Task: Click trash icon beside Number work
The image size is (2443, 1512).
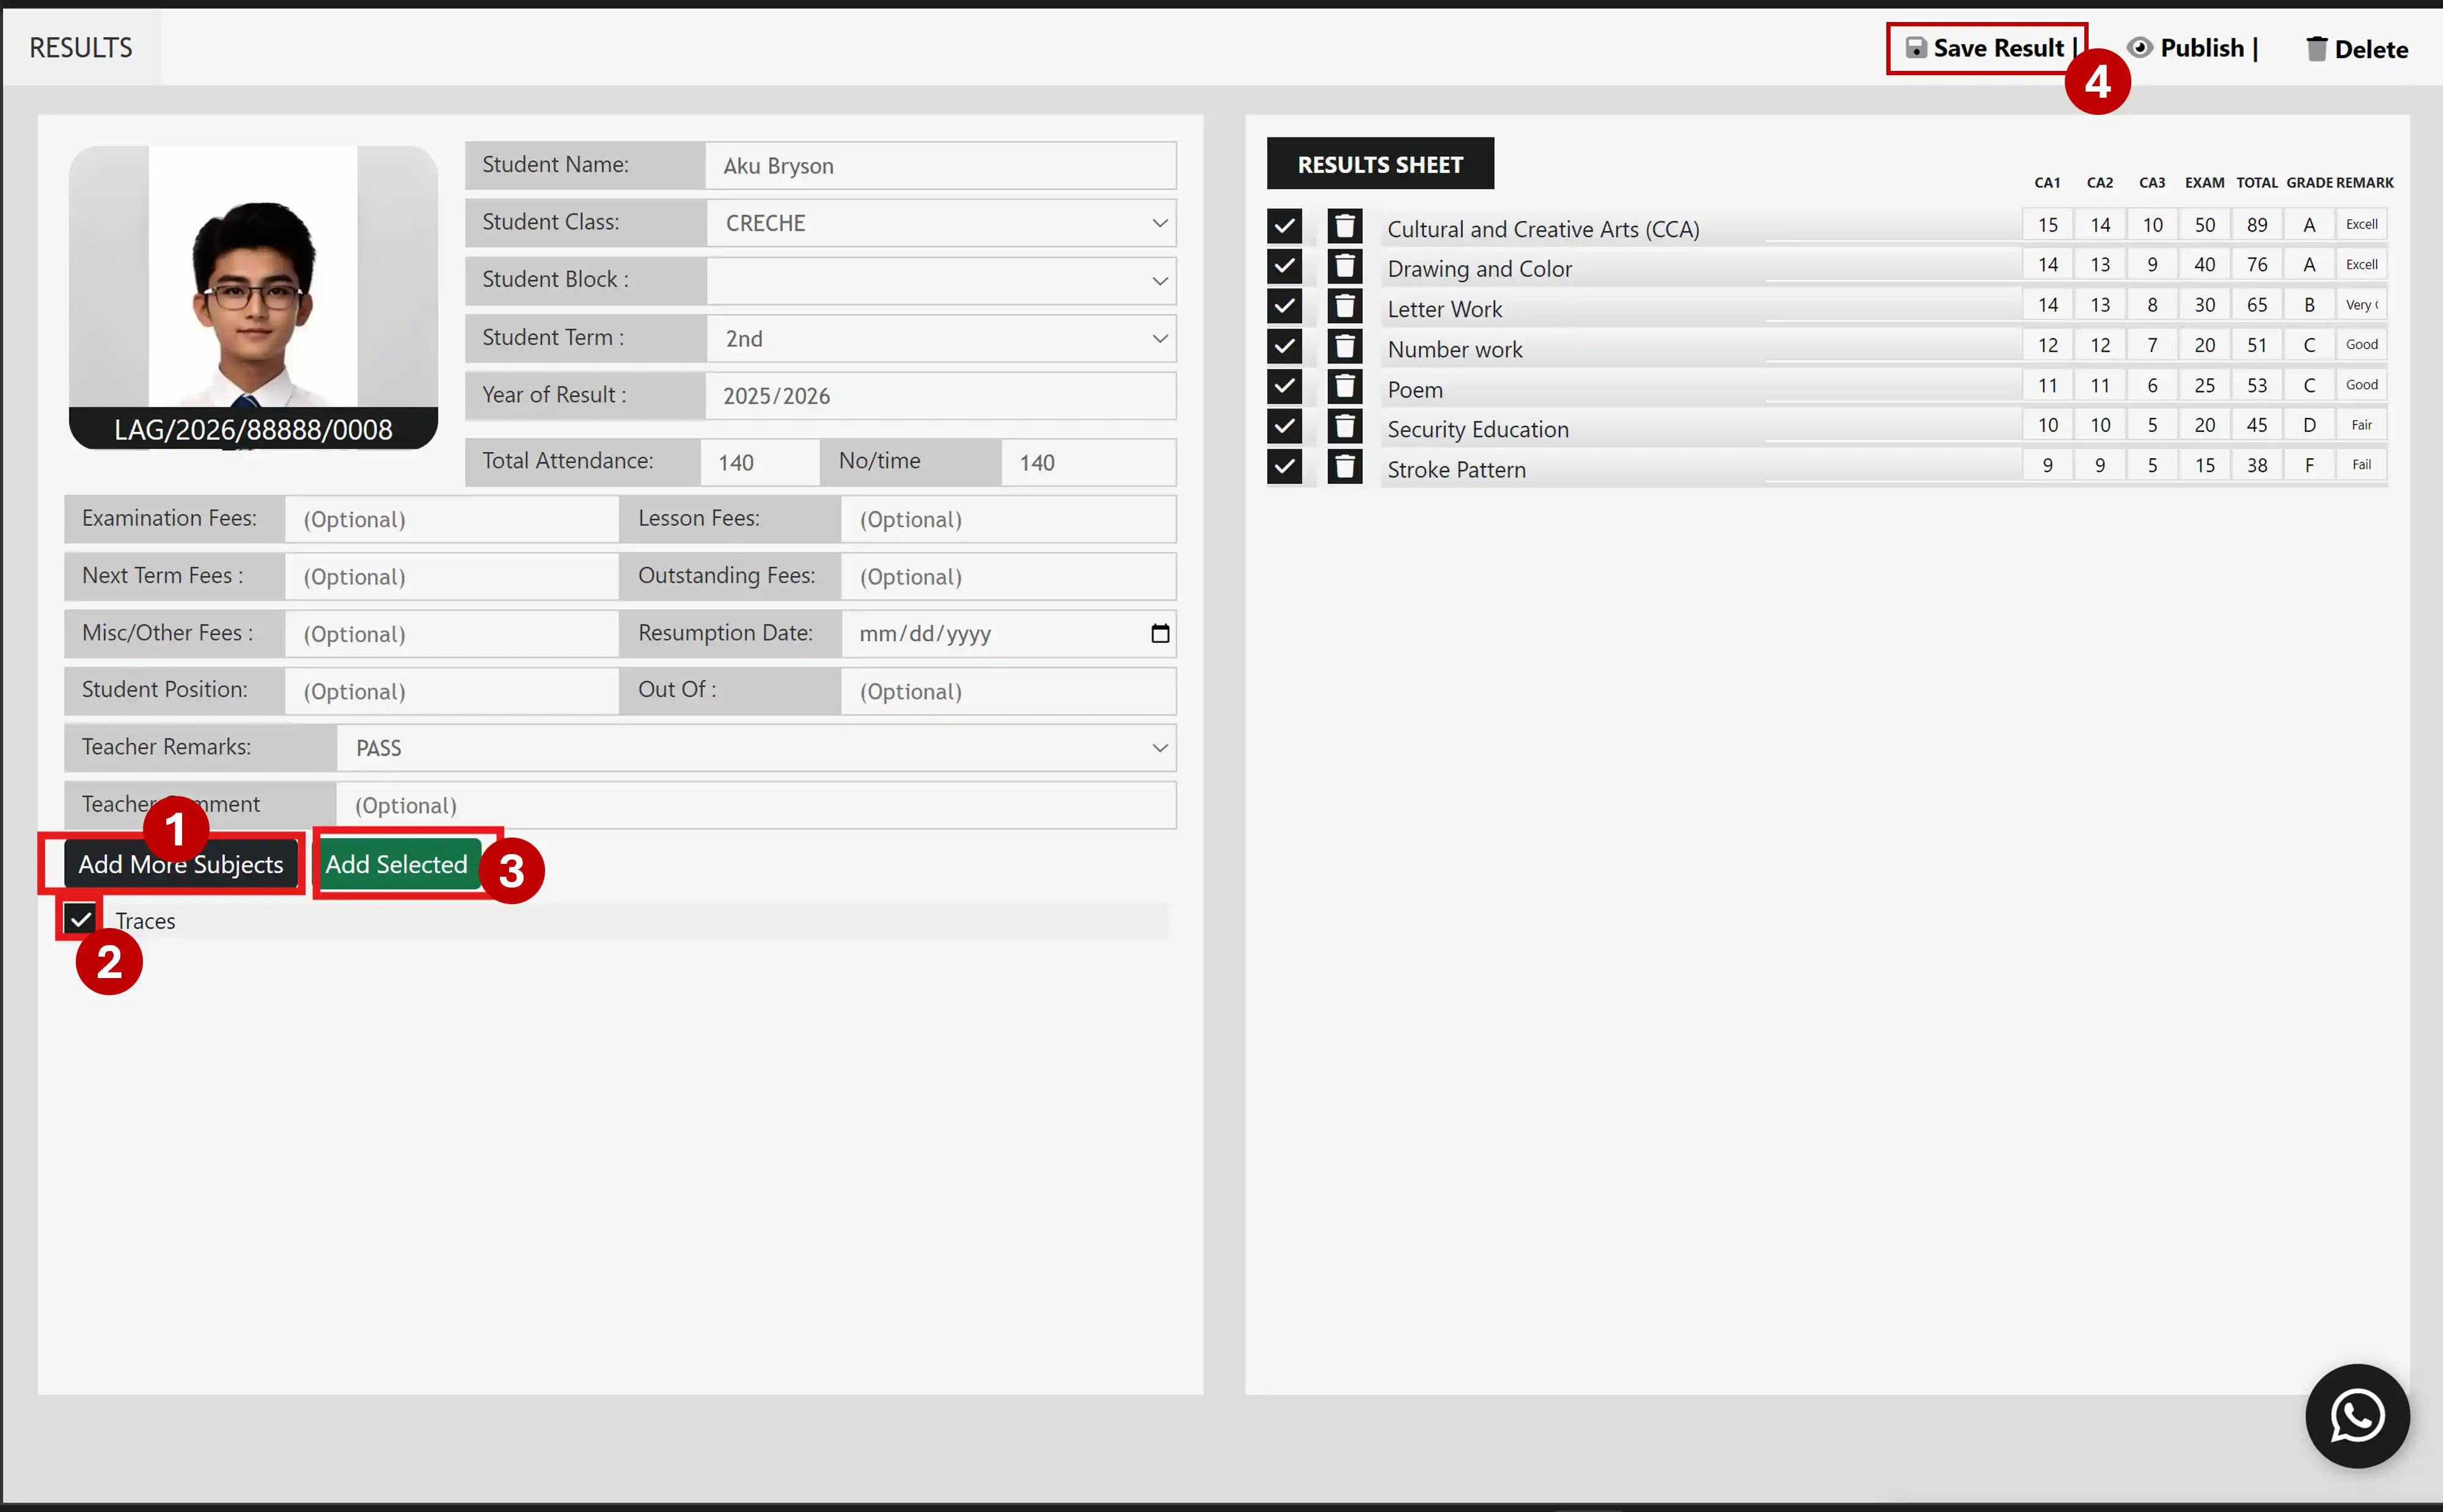Action: [1345, 346]
